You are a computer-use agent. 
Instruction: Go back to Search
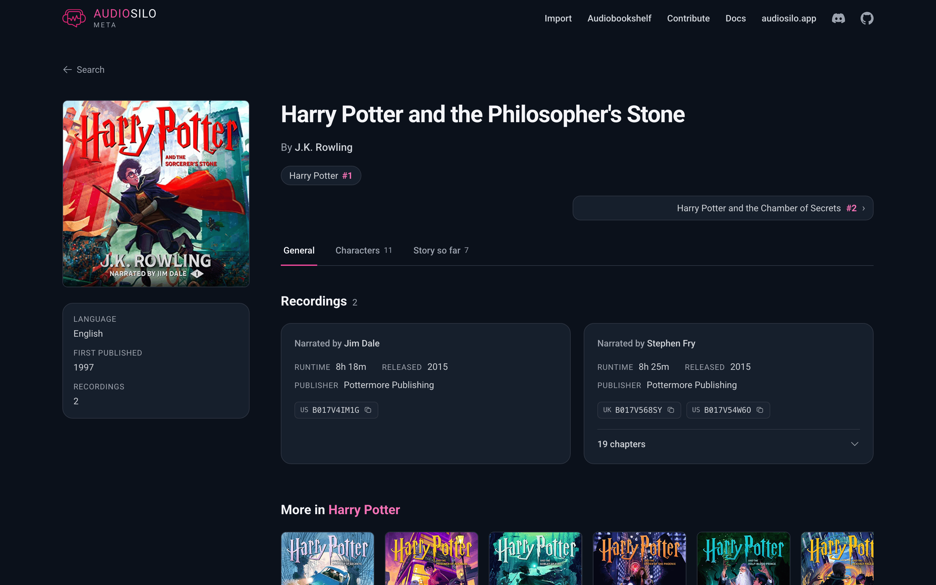(84, 70)
